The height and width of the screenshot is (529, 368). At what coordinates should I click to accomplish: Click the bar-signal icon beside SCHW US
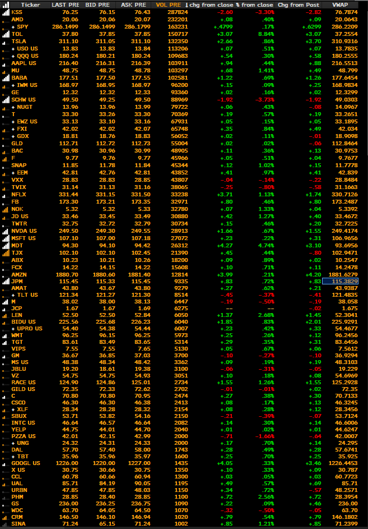(6, 99)
